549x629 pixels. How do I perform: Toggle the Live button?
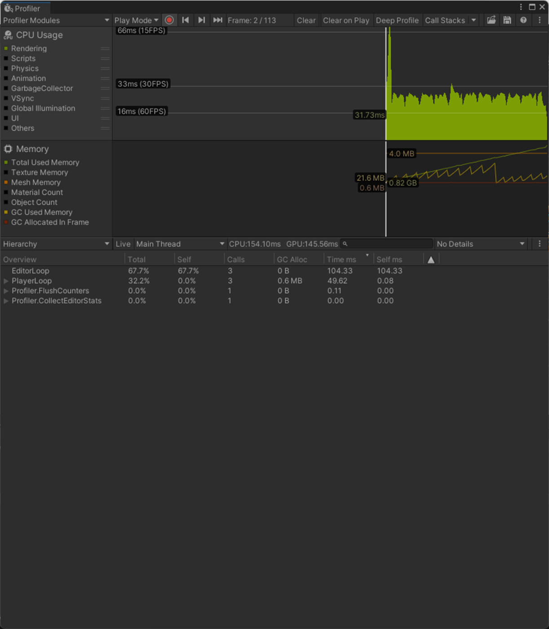click(x=123, y=244)
